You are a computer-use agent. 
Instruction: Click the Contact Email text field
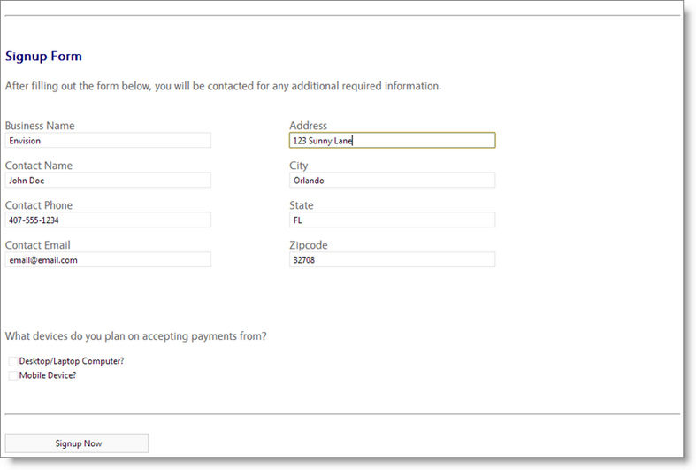[108, 260]
